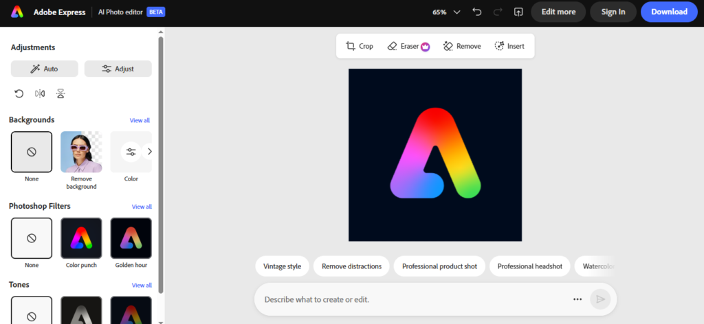Screen dimensions: 704x324
Task: View all Photoshop Filters
Action: click(142, 207)
